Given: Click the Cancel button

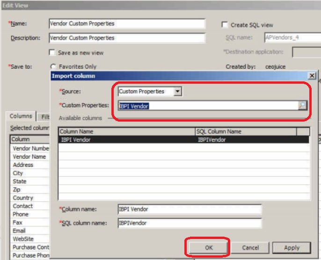Looking at the screenshot, I should (x=250, y=248).
